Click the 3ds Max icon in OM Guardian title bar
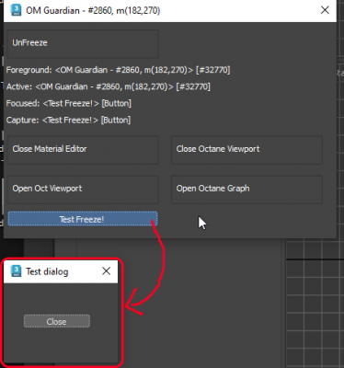The width and height of the screenshot is (344, 368). [x=16, y=10]
